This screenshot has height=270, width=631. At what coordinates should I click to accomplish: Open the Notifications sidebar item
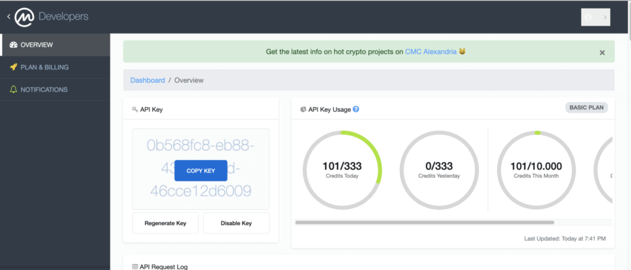[x=55, y=90]
